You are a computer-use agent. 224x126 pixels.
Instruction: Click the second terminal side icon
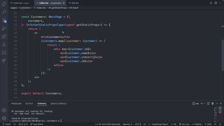pos(220,112)
